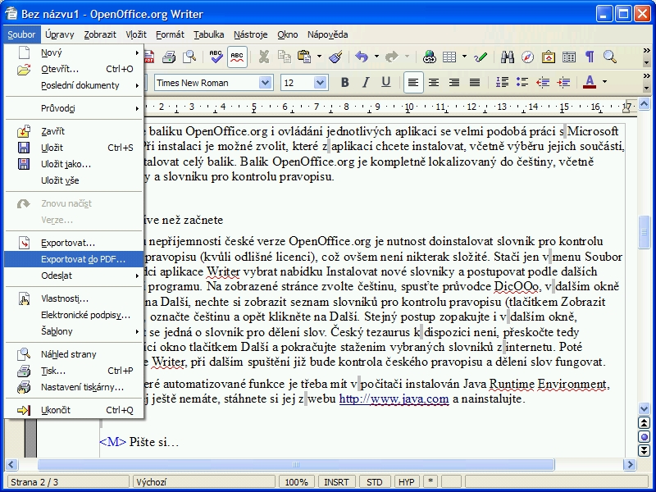
Task: Apply the red Font Color swatch
Action: click(x=590, y=82)
